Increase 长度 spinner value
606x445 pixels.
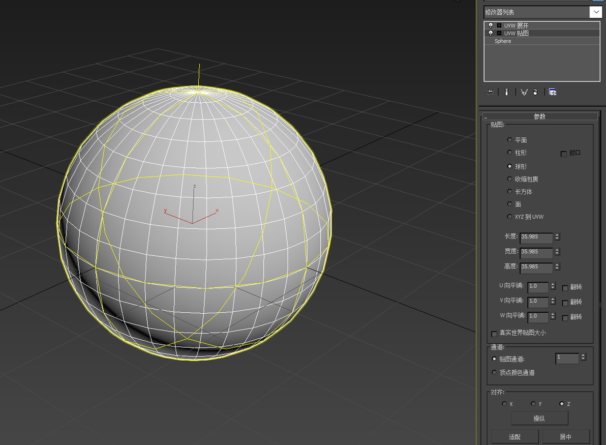click(x=557, y=234)
